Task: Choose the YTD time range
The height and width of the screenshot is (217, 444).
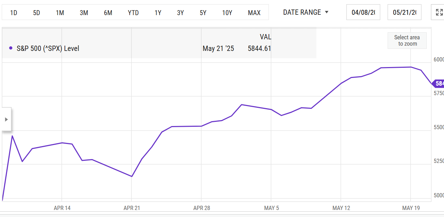Action: [x=133, y=13]
